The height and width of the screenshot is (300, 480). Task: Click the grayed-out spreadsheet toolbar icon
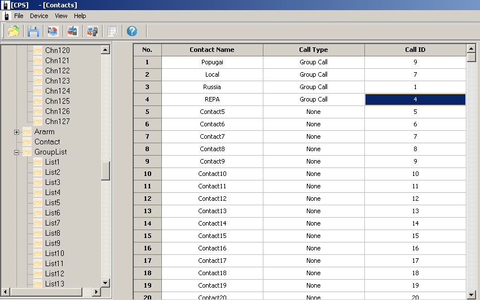point(112,31)
